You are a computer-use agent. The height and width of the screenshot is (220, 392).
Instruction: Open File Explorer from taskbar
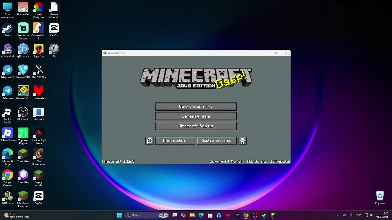point(192,215)
